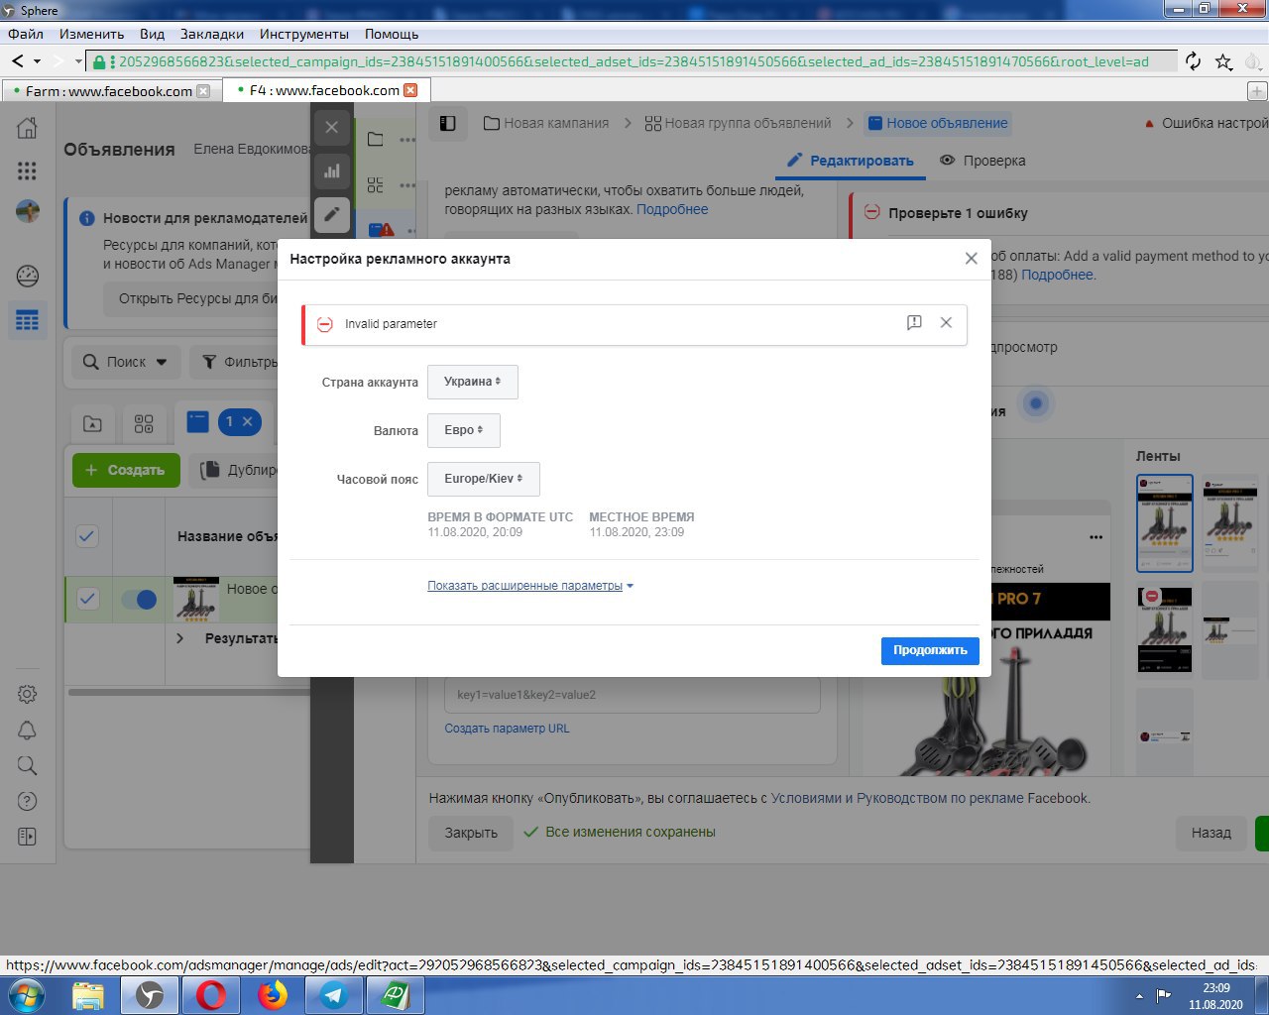Clear the 1 selected filter chip
1269x1015 pixels.
coord(247,422)
